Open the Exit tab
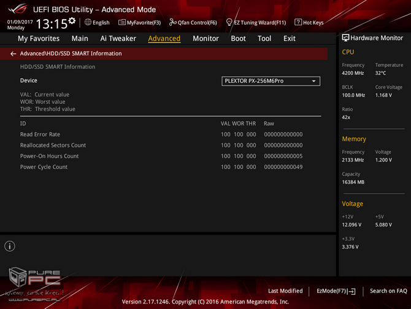411x309 pixels. [x=290, y=38]
